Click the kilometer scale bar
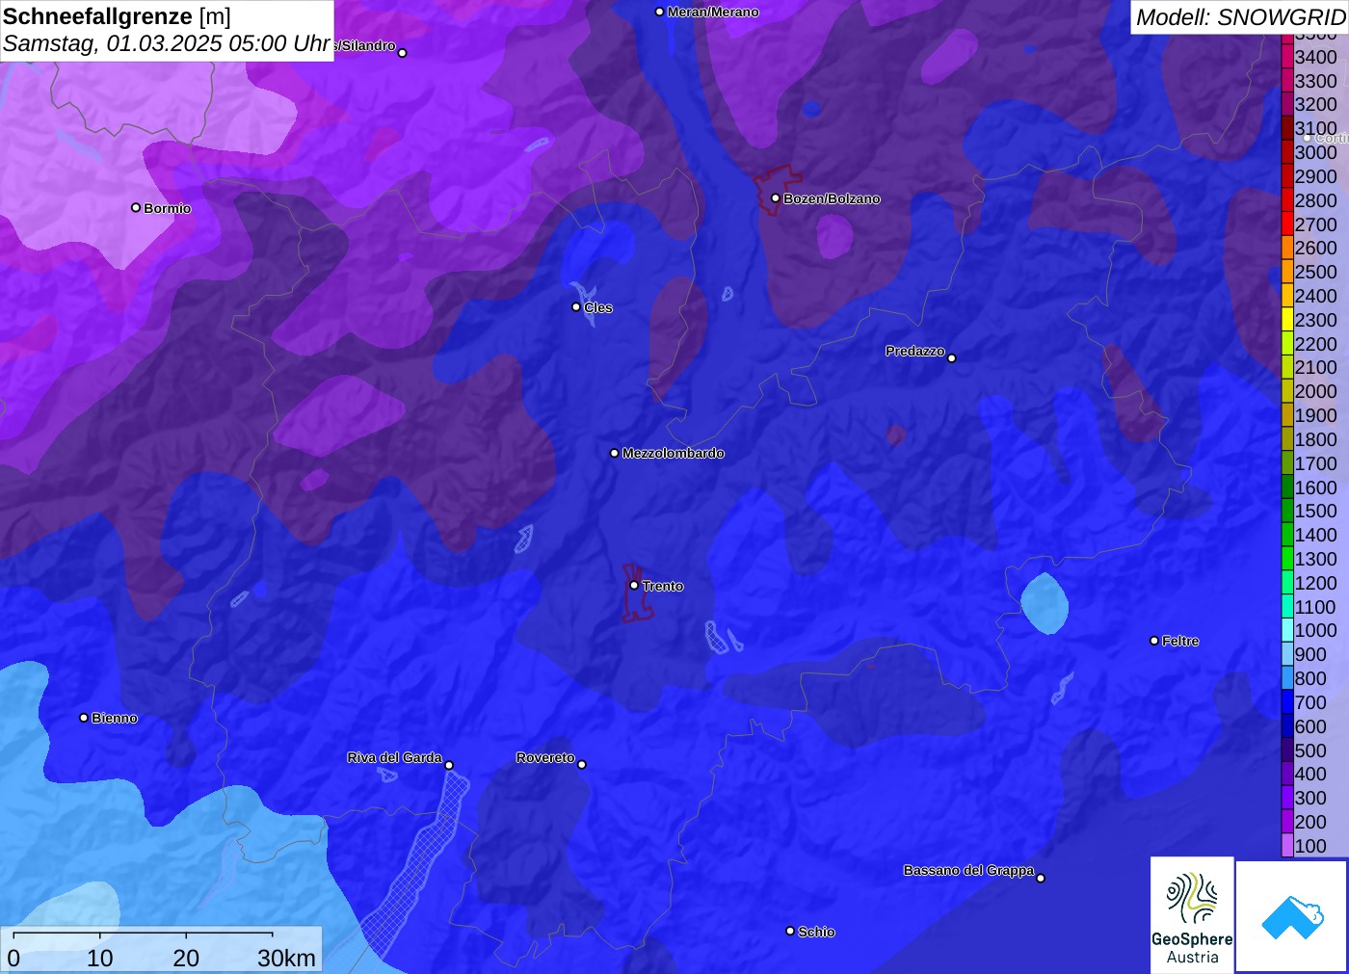 click(x=143, y=935)
